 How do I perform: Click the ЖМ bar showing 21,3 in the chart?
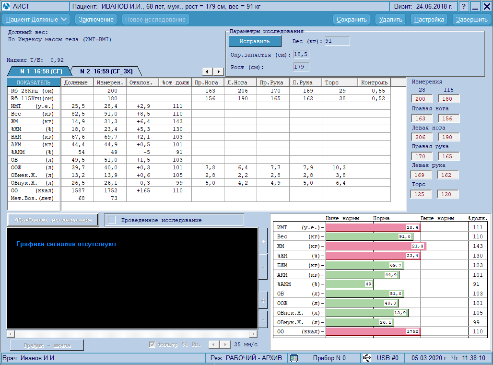[376, 246]
